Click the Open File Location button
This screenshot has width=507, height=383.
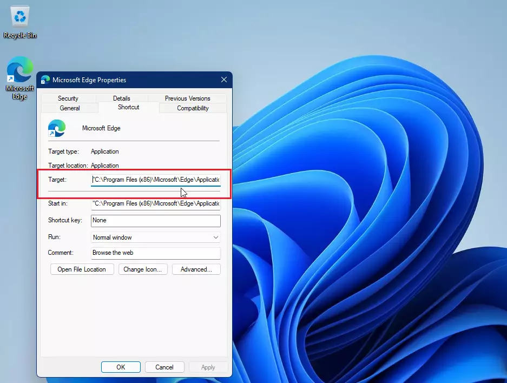tap(82, 269)
